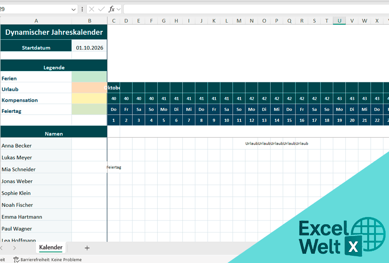Select day number 1 cell
The image size is (389, 263).
click(x=113, y=120)
